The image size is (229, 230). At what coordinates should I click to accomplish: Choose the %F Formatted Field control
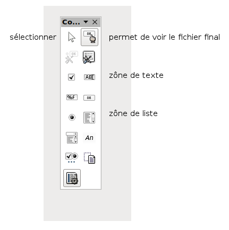coord(72,97)
